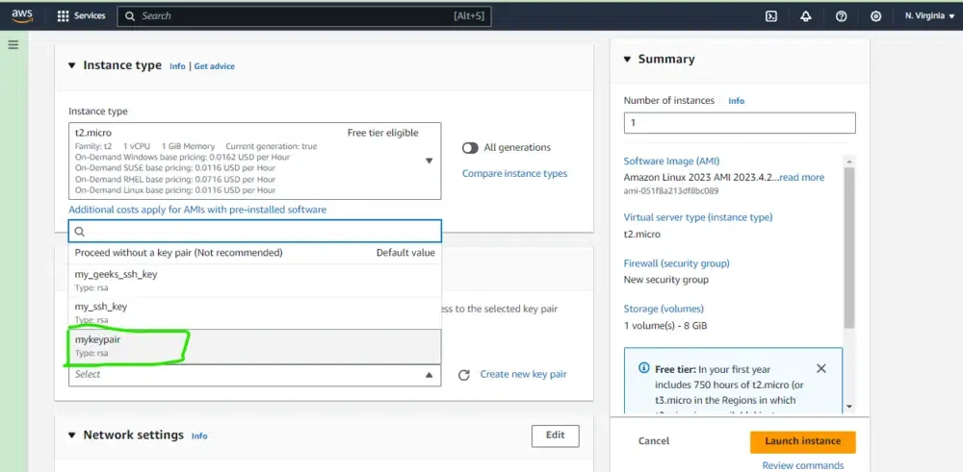Select the mykeypair key pair
Screen dimensions: 963x472
tap(255, 346)
